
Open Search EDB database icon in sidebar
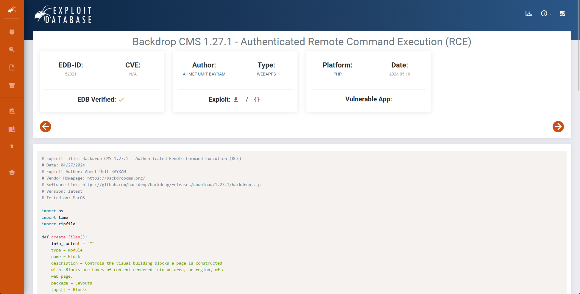[12, 111]
